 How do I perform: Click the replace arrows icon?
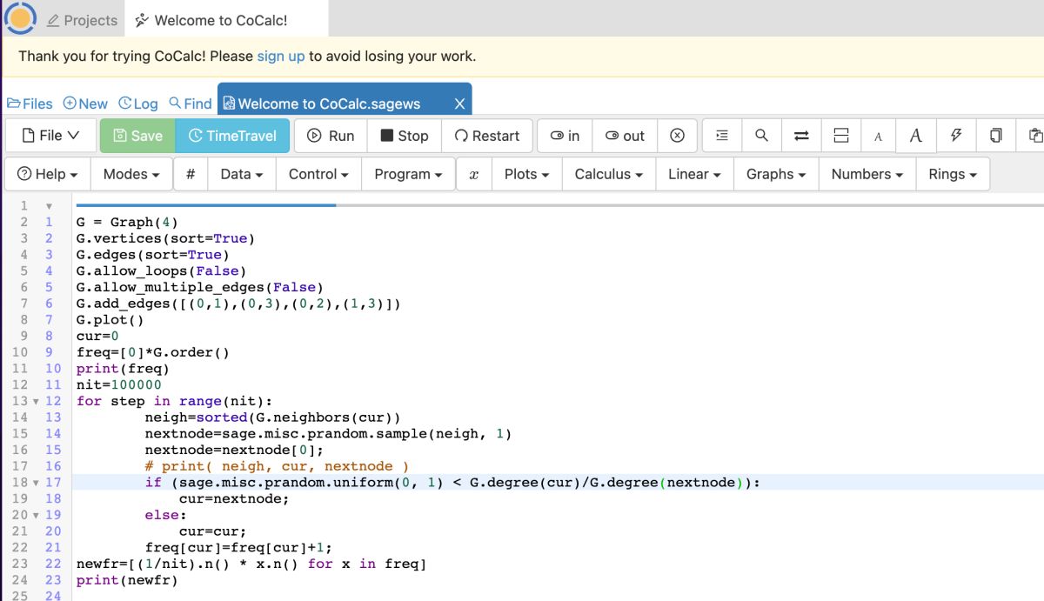[801, 136]
